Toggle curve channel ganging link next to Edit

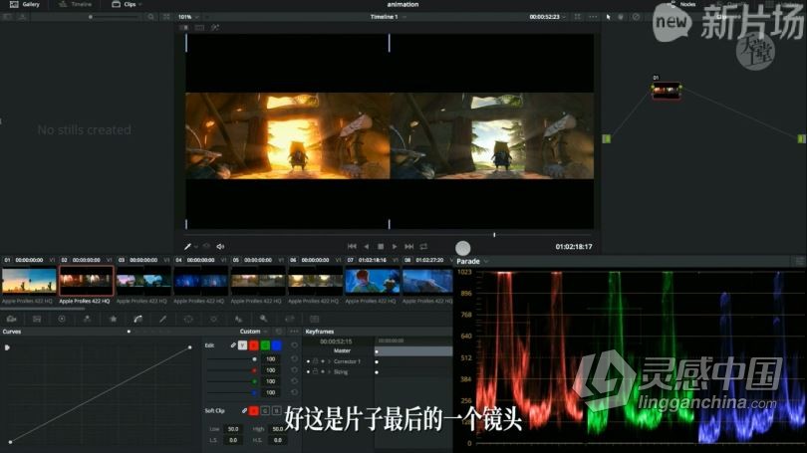tap(233, 345)
